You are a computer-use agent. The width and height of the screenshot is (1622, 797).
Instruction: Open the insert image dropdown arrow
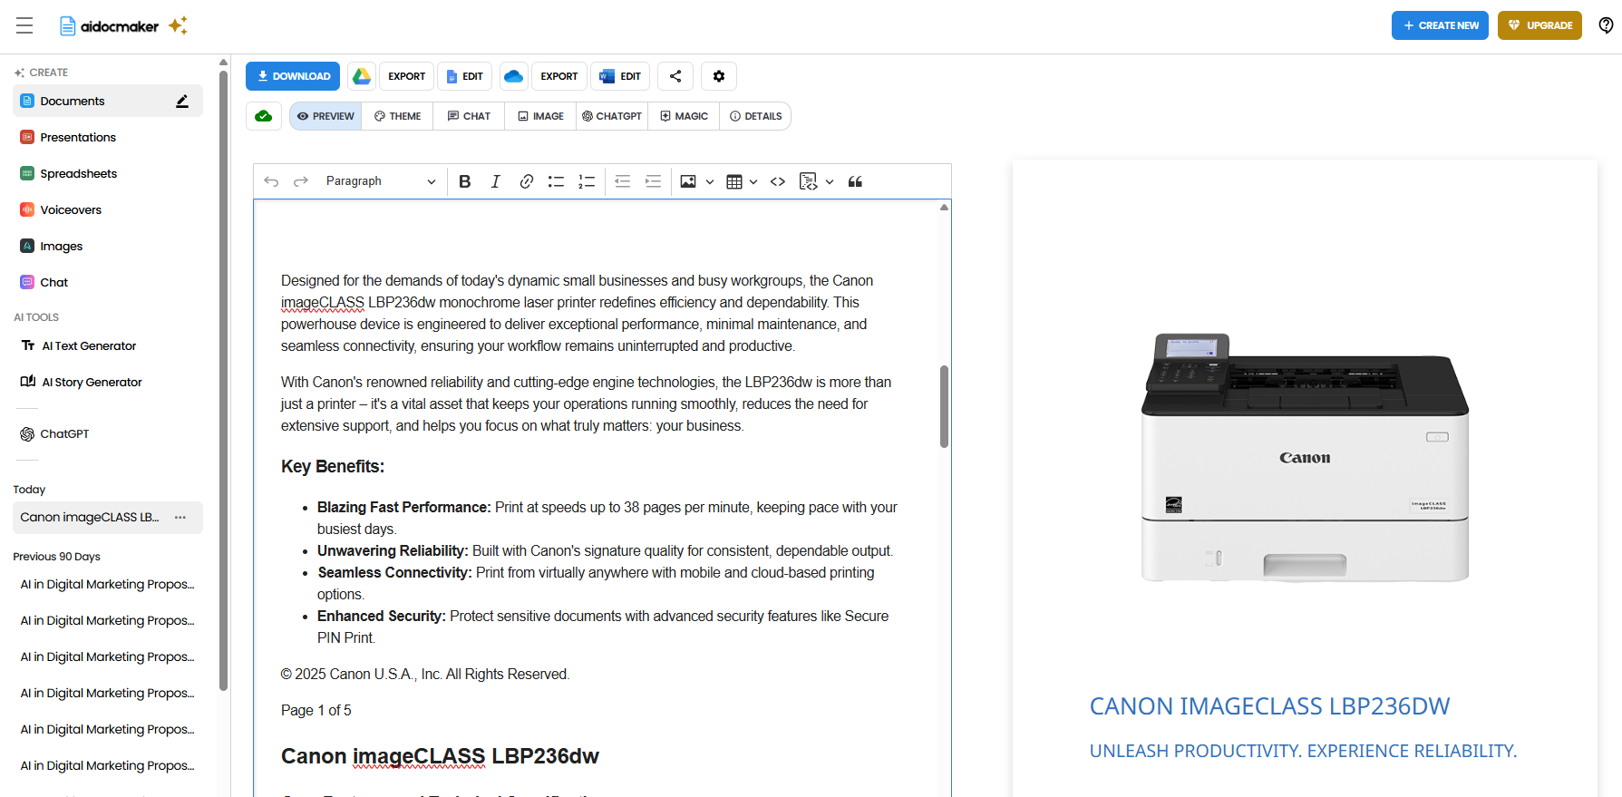pos(710,181)
